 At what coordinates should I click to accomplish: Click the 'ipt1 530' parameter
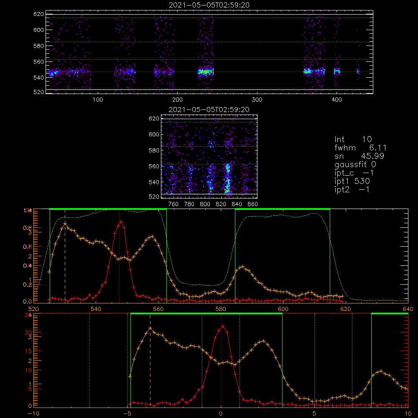click(x=352, y=181)
